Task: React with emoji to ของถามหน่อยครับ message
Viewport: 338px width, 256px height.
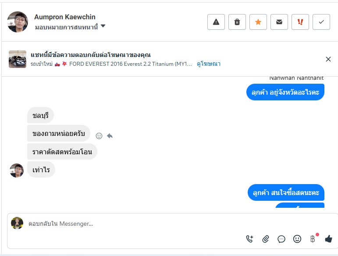Action: (x=99, y=136)
